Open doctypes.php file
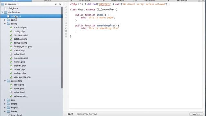The image size is (206, 116). (x=21, y=43)
